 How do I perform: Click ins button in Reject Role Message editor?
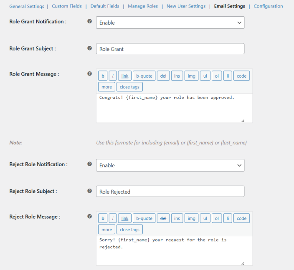(x=177, y=218)
